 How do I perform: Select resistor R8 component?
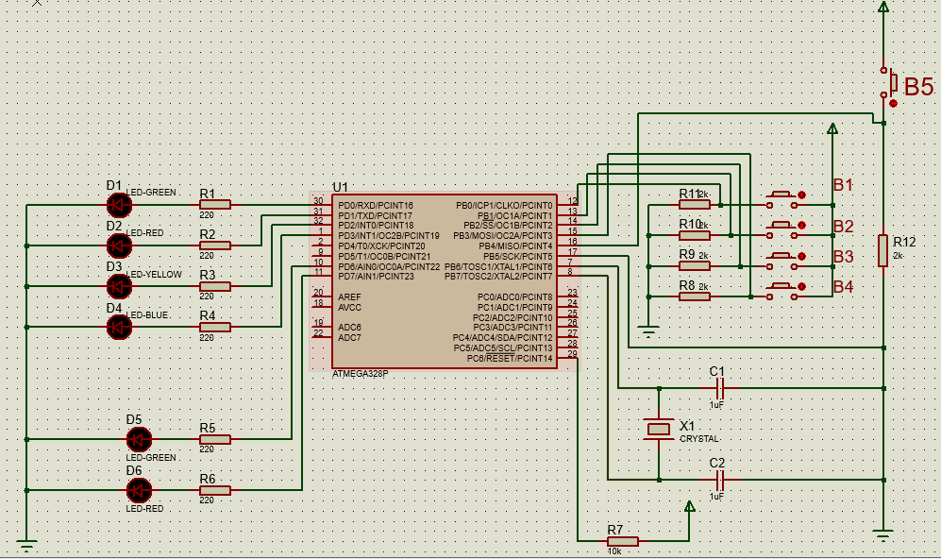click(x=695, y=296)
